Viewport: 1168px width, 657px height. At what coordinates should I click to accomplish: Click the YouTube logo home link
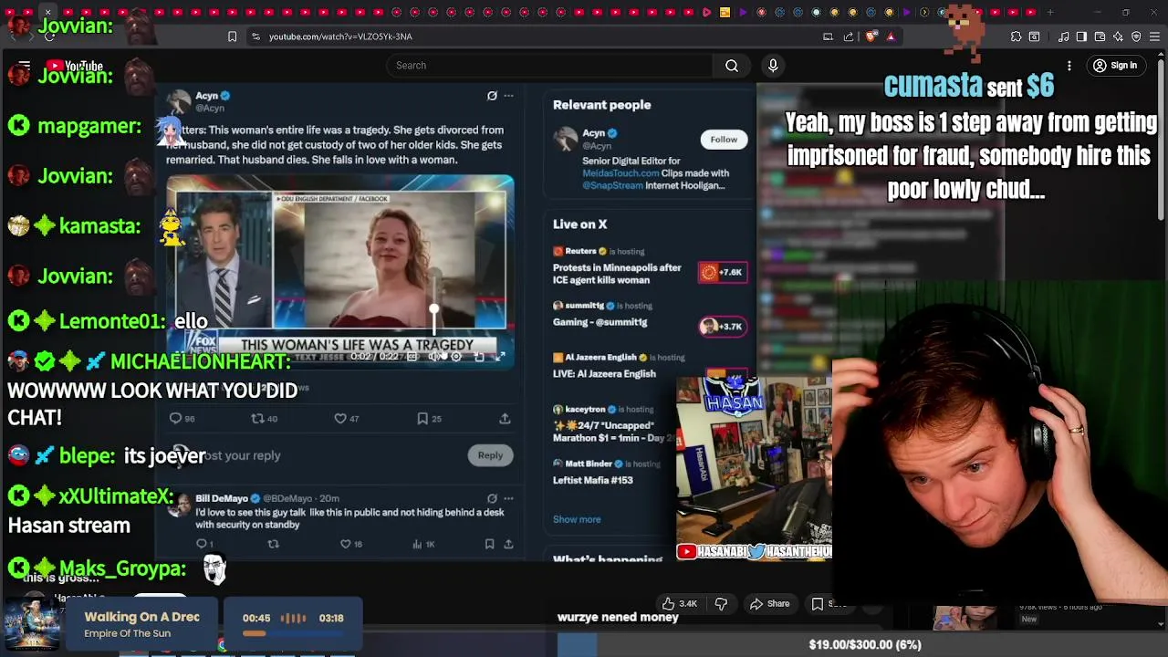(75, 66)
